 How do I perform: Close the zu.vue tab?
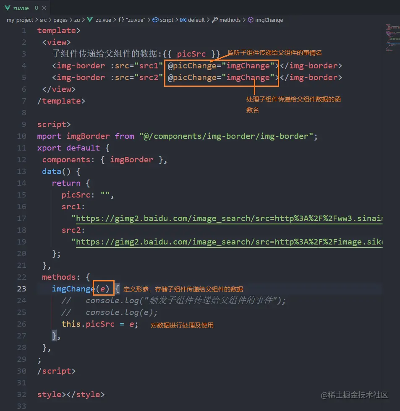point(44,8)
